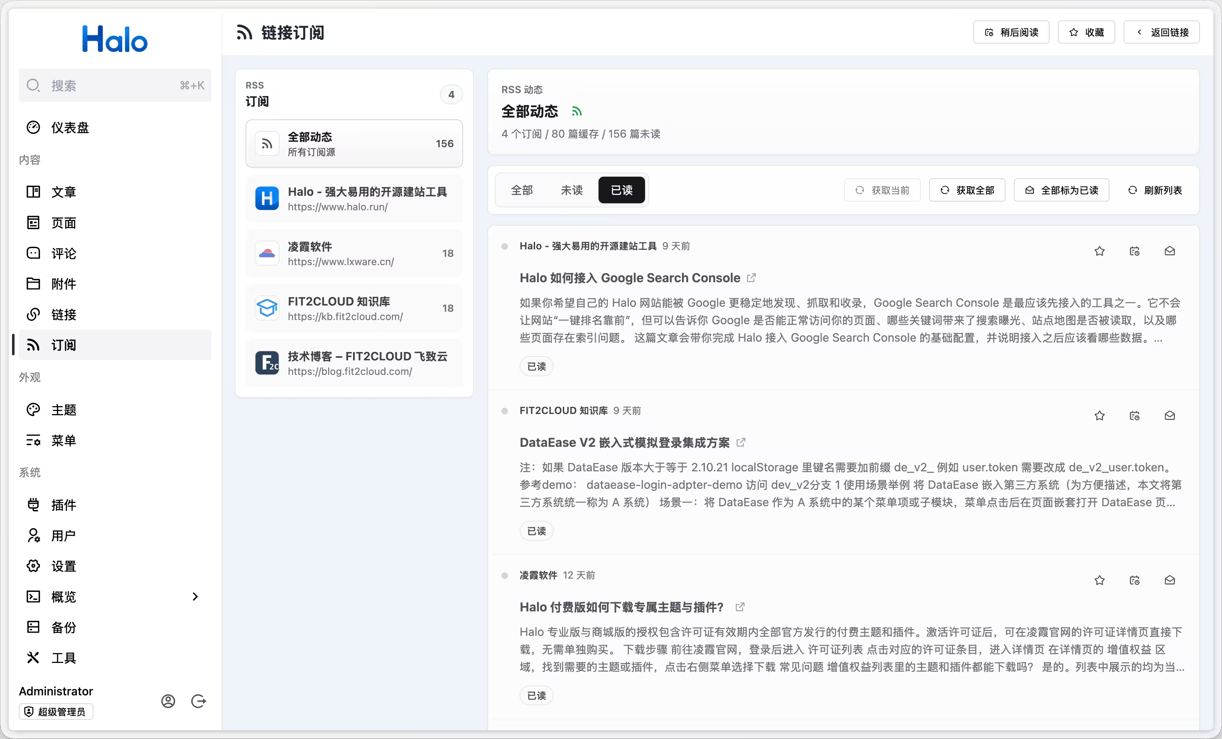
Task: Open 用户 in sidebar
Action: 115,536
